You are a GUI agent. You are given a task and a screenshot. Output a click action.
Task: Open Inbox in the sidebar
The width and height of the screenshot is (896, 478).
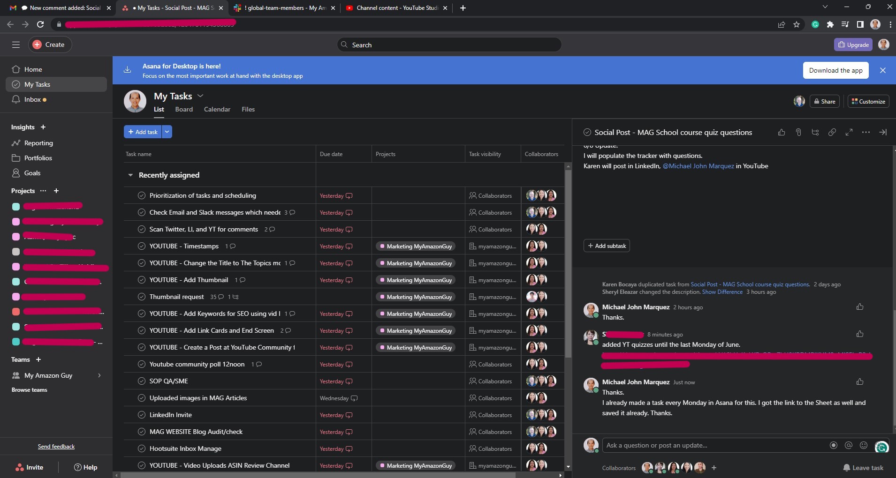pos(56,99)
